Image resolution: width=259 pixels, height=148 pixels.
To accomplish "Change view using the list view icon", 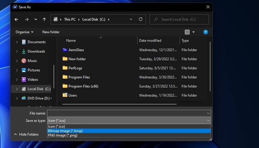I will point(187,32).
